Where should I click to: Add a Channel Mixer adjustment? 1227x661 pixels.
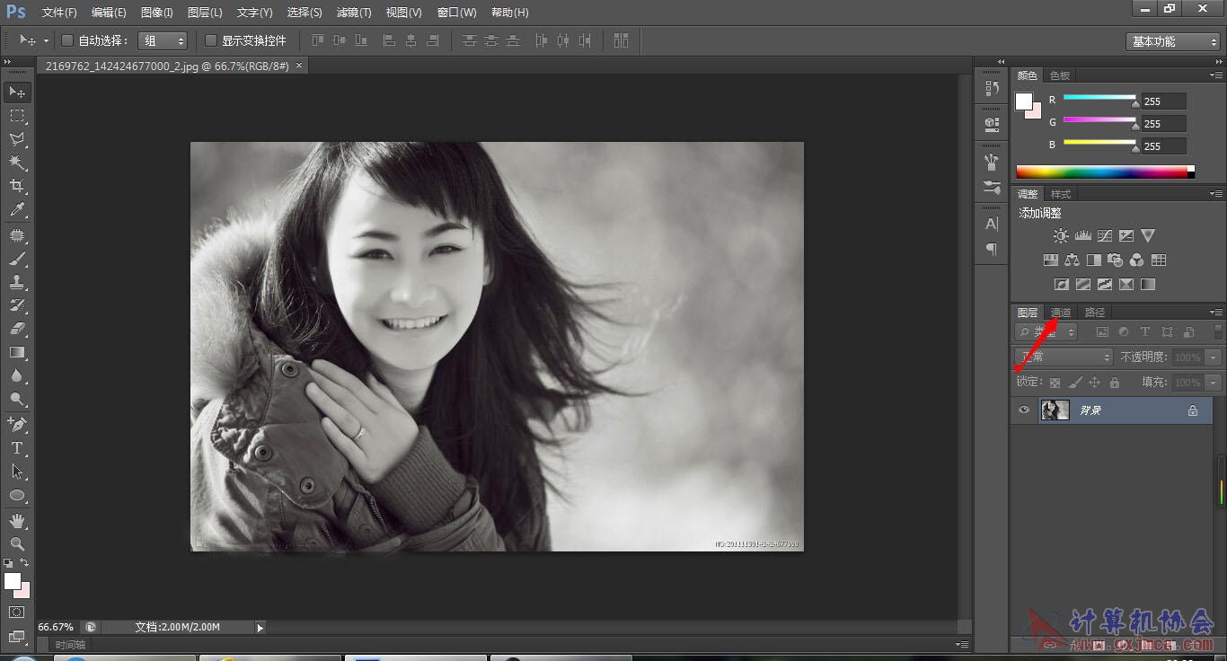pyautogui.click(x=1136, y=260)
